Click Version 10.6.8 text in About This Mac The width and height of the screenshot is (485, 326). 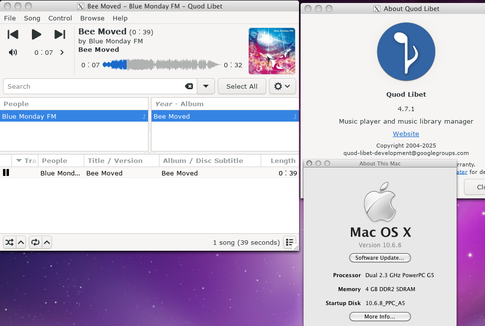point(380,245)
